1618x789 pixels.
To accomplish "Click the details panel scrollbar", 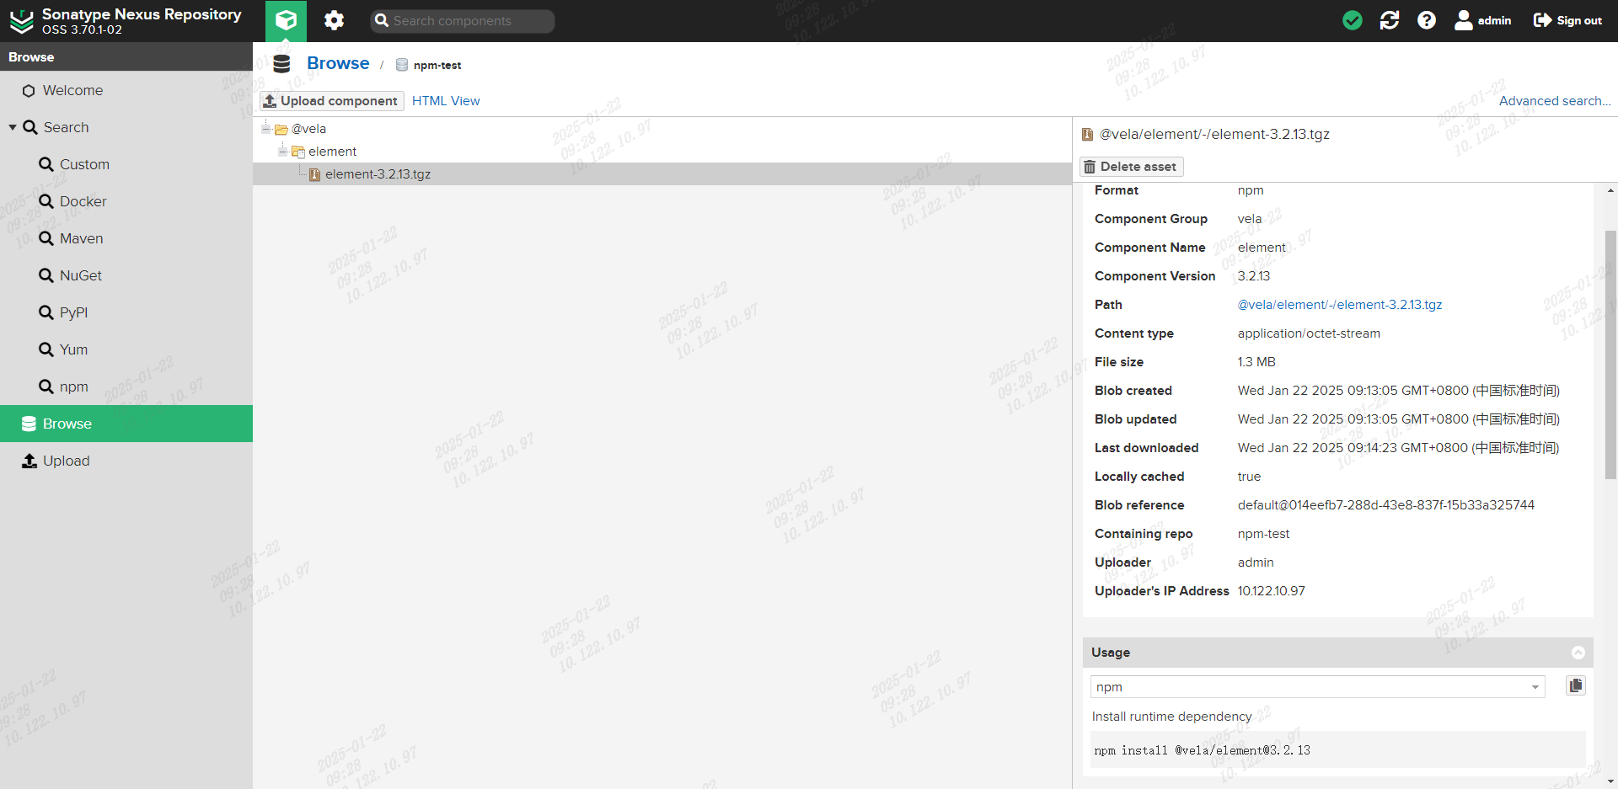I will coord(1610,355).
